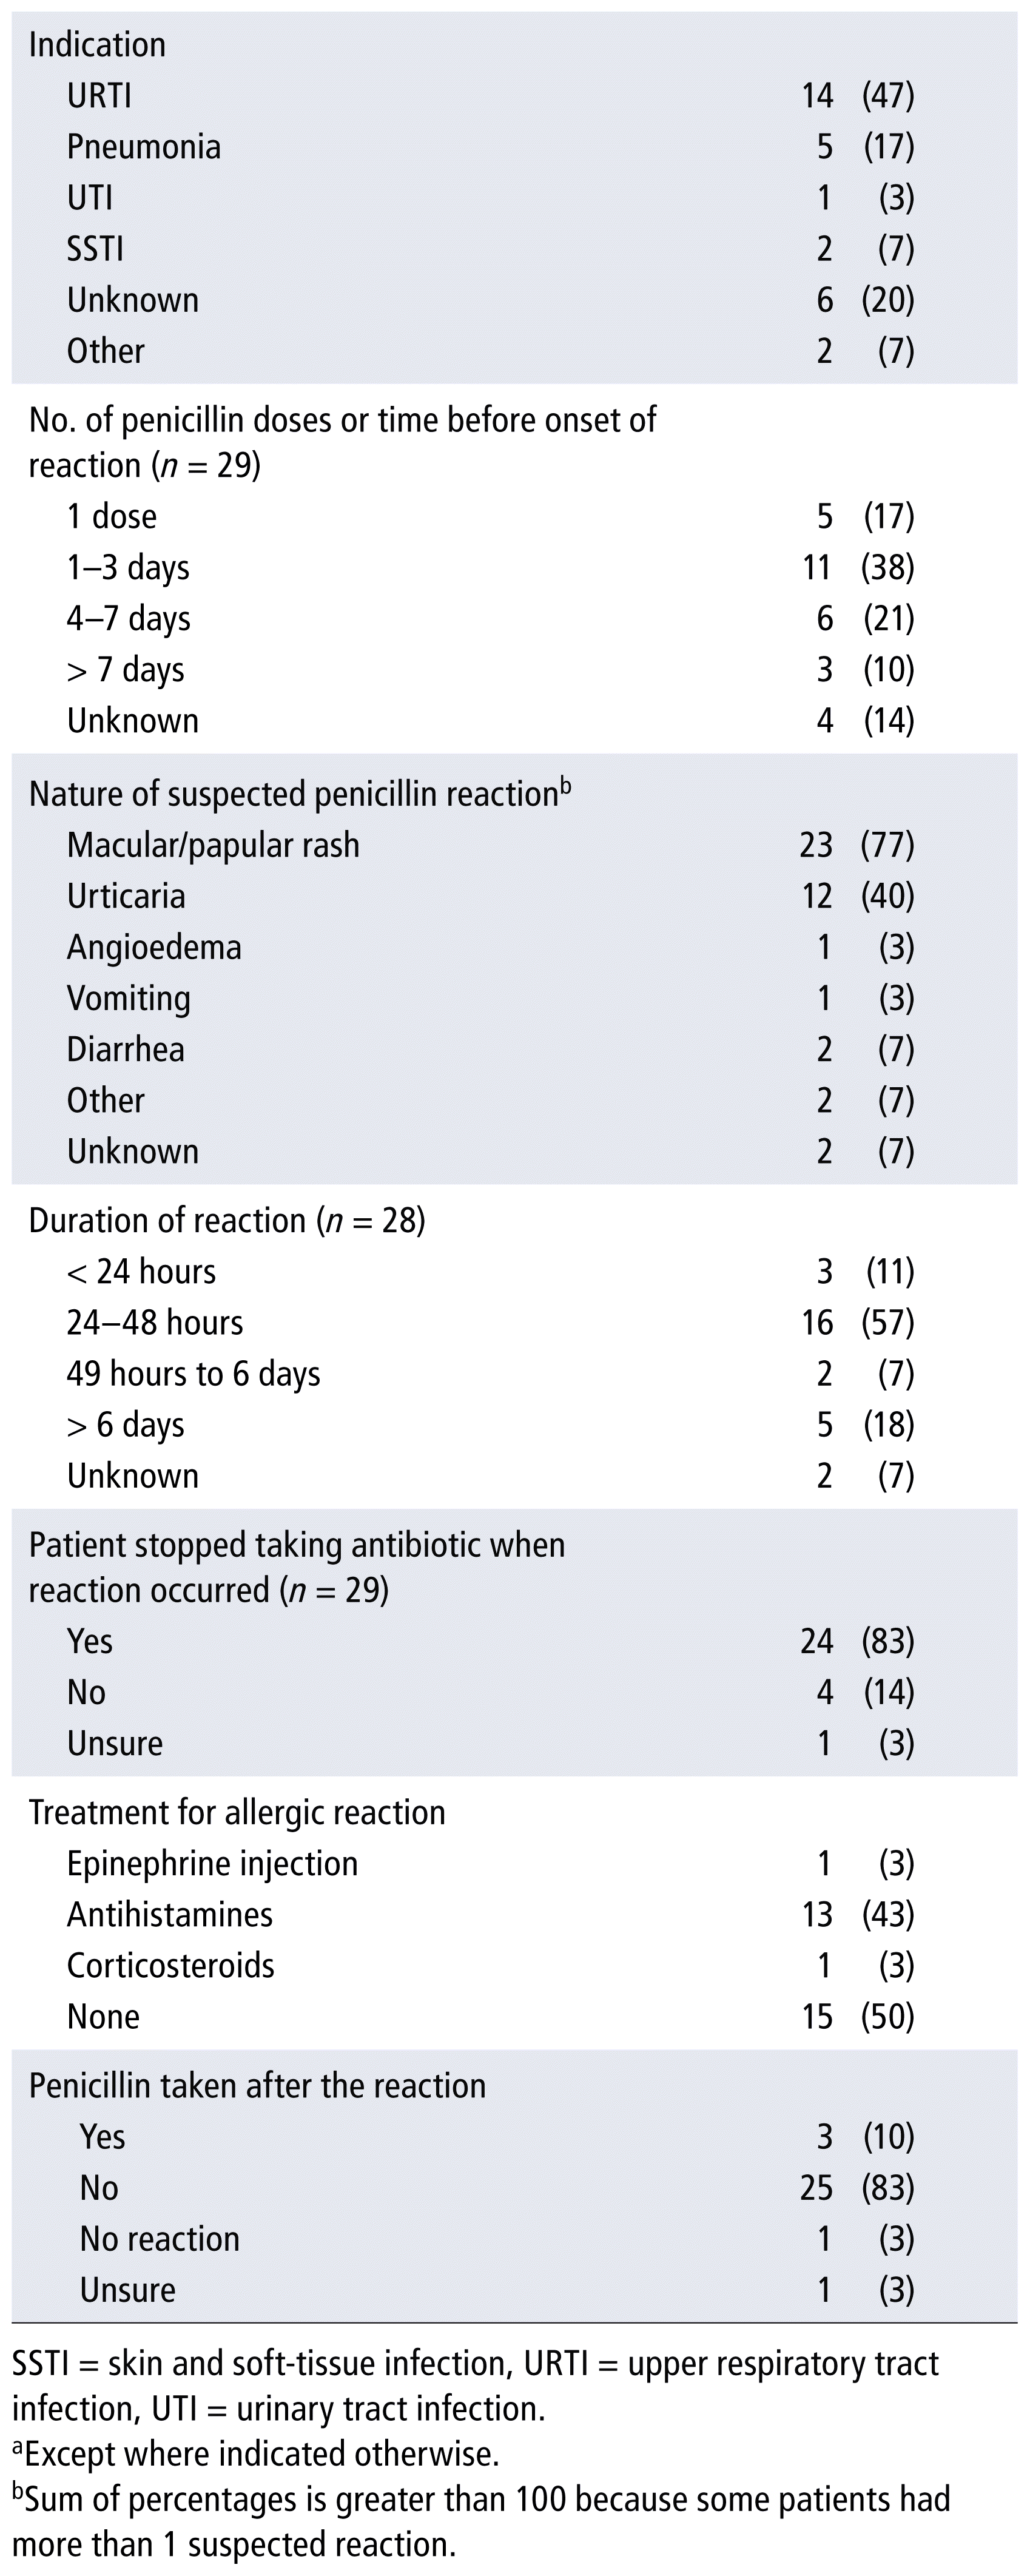
Task: Select the Macular/papular rash row
Action: 213,845
